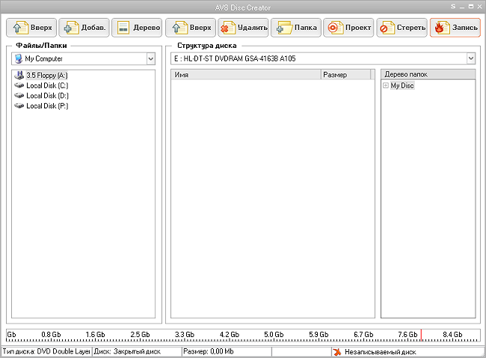
Task: Click the Незаписываемый диск status icon
Action: pyautogui.click(x=337, y=352)
